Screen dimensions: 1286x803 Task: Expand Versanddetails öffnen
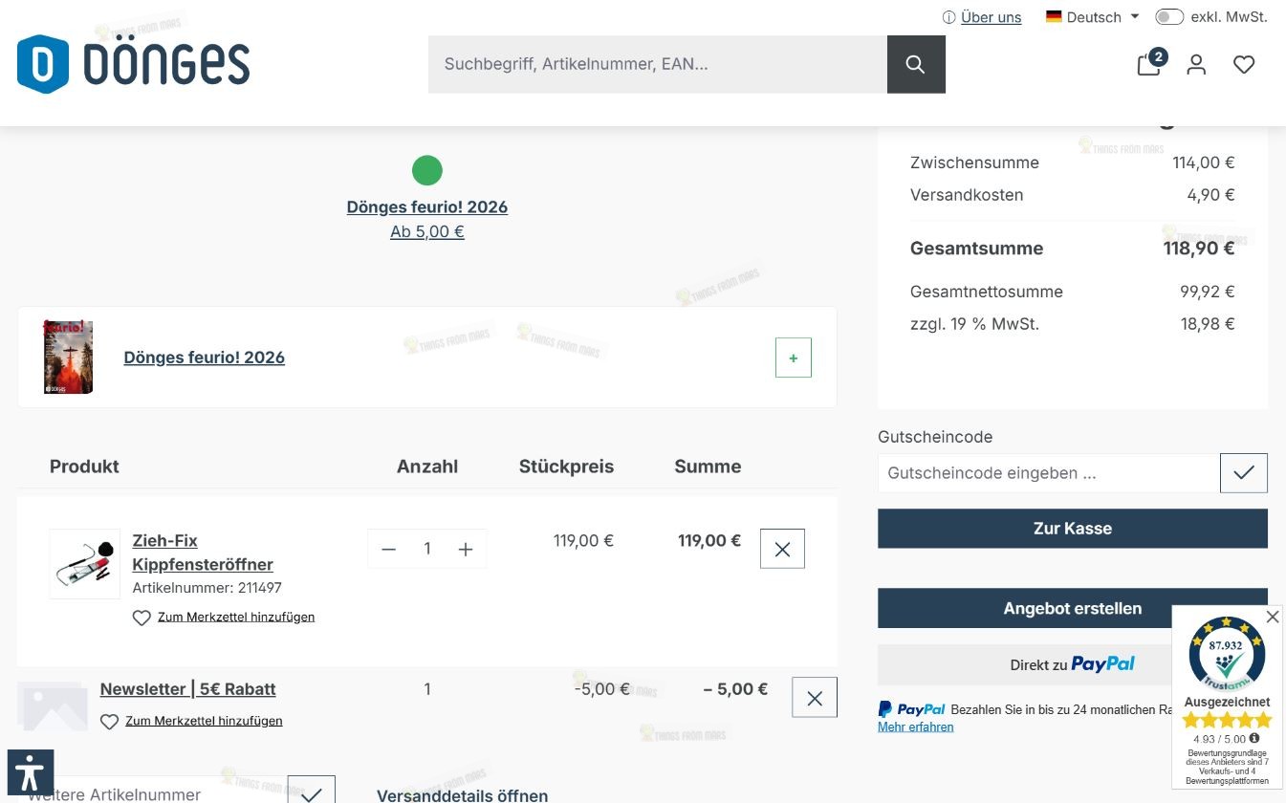[x=463, y=795]
